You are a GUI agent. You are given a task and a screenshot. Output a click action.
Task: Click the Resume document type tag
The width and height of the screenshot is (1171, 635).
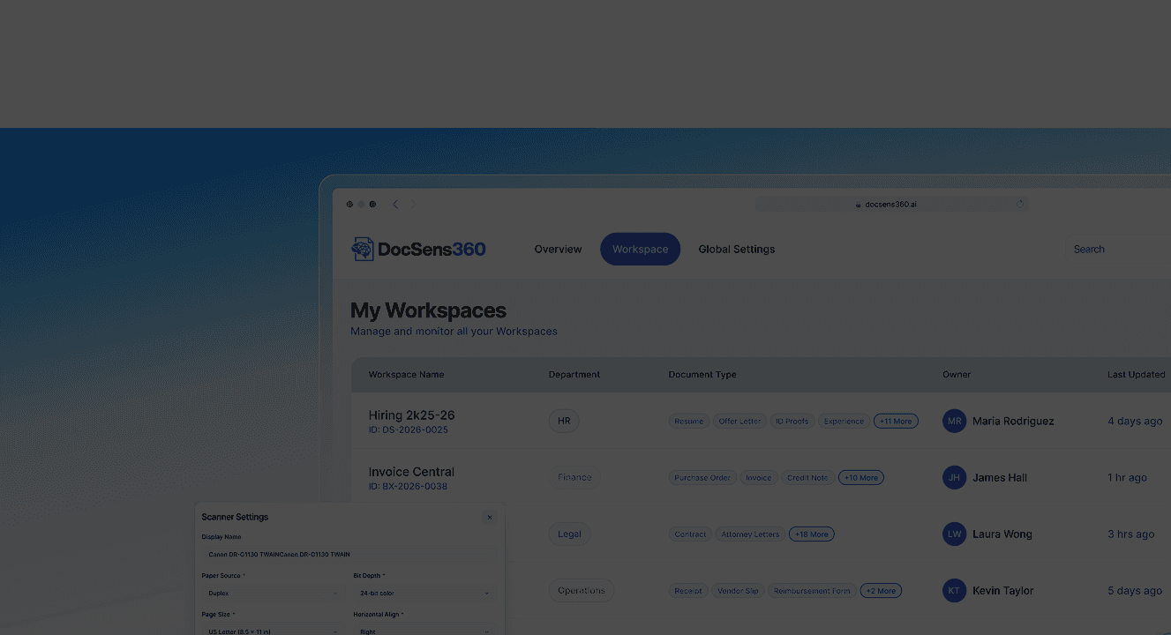[x=689, y=422]
